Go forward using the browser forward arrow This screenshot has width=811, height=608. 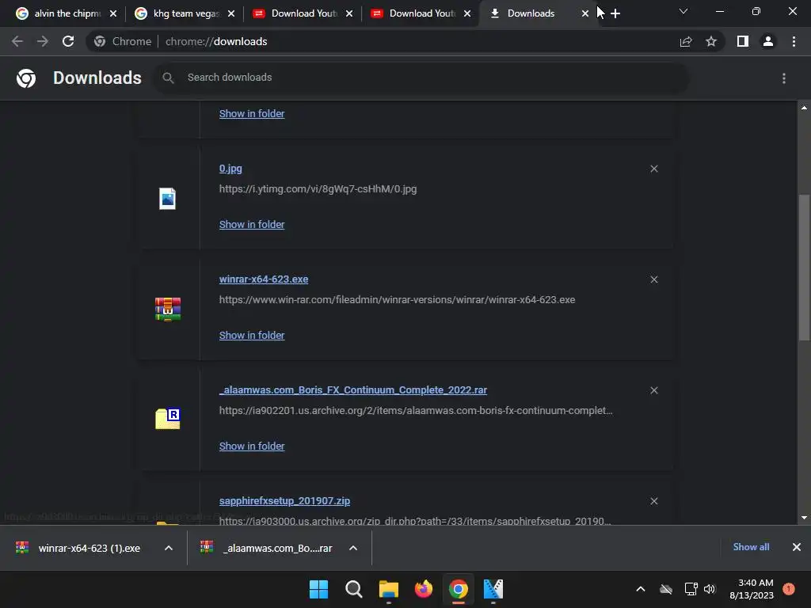tap(43, 41)
